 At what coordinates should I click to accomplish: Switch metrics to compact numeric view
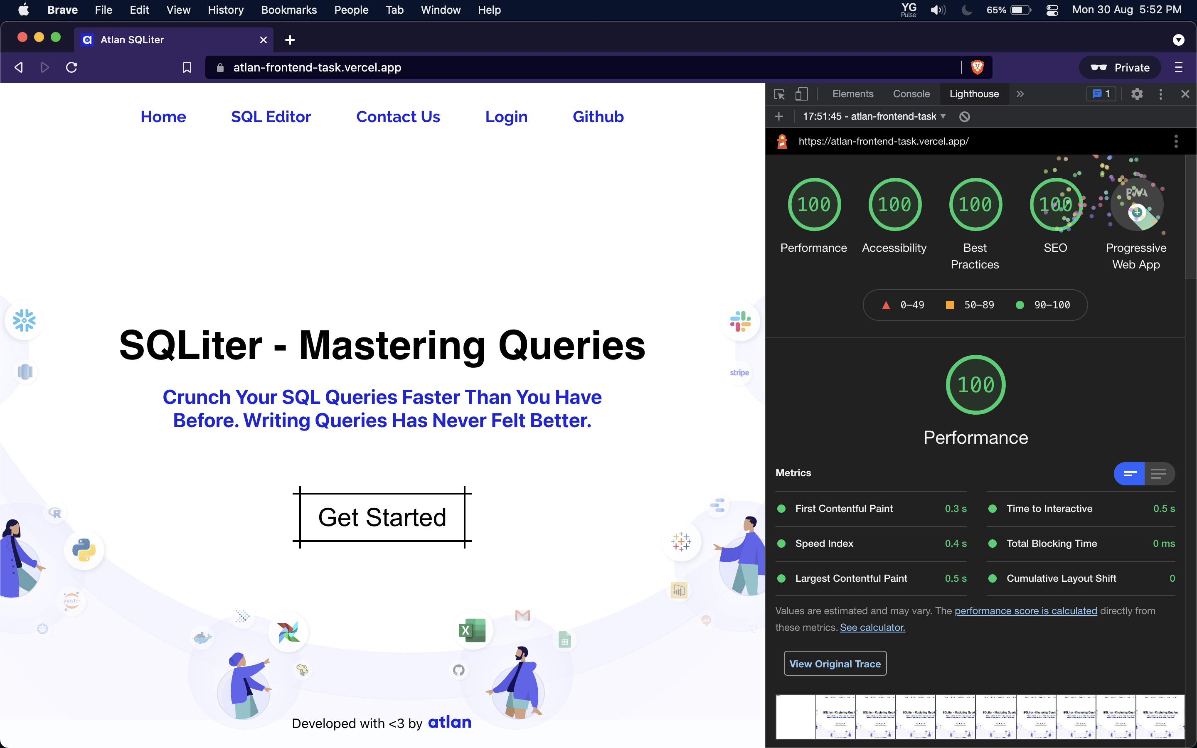pyautogui.click(x=1129, y=473)
